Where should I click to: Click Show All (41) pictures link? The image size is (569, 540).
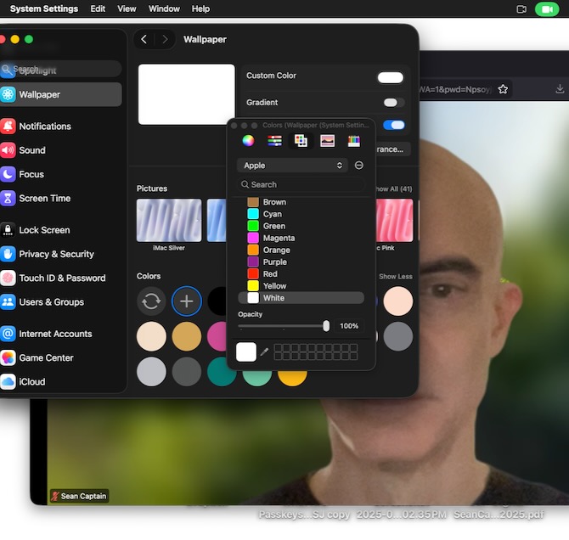tap(394, 189)
